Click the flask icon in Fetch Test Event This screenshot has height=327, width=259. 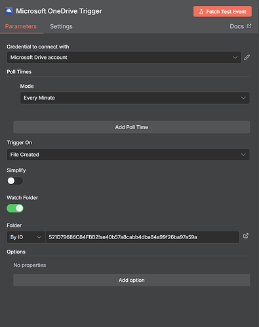point(201,12)
